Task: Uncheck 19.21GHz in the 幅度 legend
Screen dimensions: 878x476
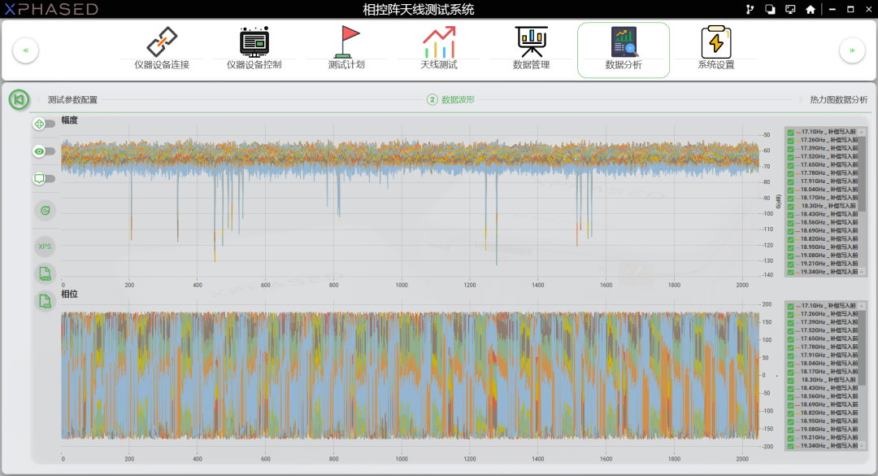Action: coord(791,264)
